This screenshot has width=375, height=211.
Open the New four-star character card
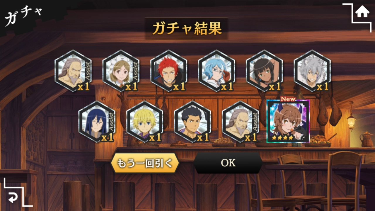288,121
